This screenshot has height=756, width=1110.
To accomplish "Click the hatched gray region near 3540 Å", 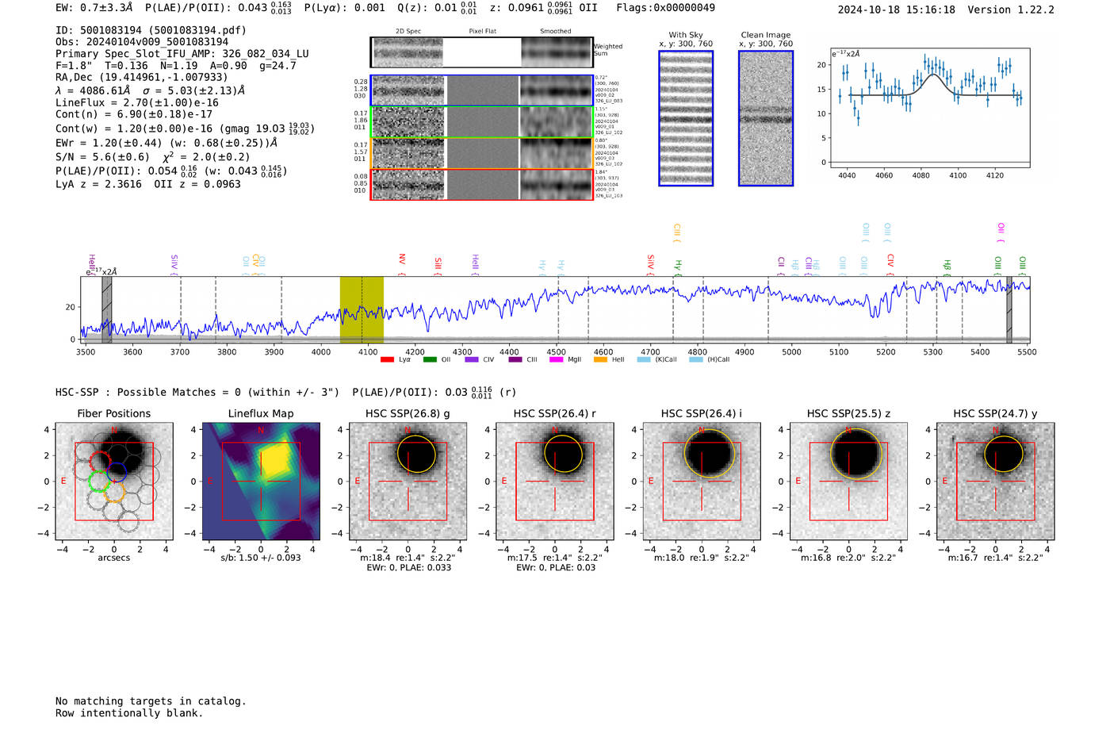I will tap(106, 309).
